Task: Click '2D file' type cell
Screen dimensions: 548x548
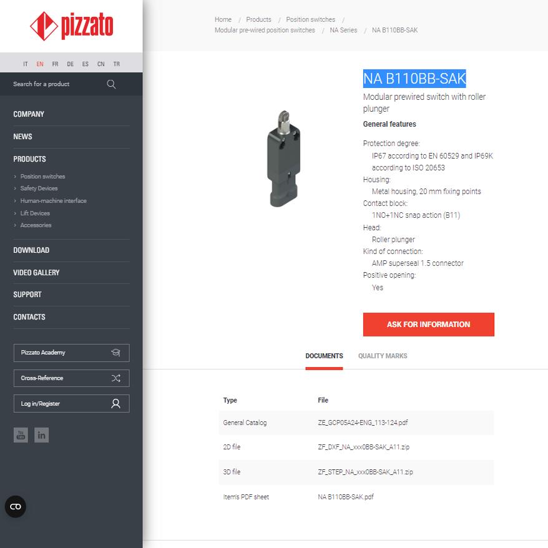Action: point(232,448)
